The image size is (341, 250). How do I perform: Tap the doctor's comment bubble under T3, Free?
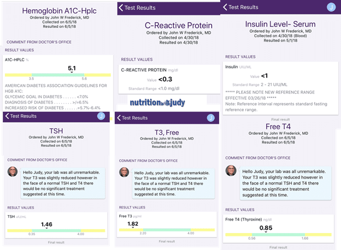pyautogui.click(x=173, y=181)
